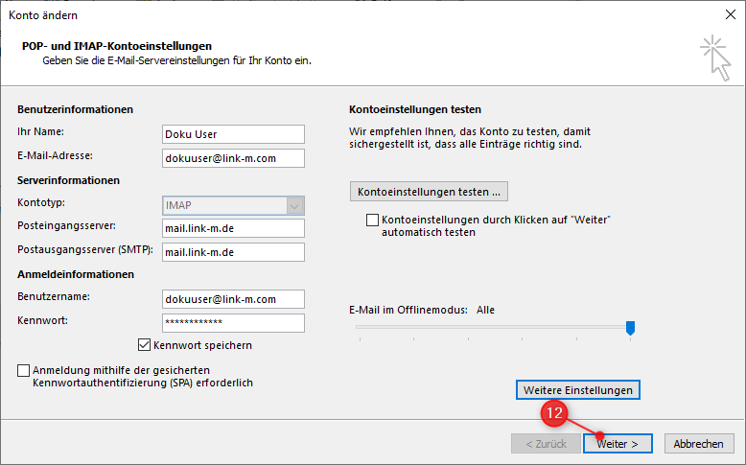Click the Kontoeinstellungen testen button
Image resolution: width=746 pixels, height=465 pixels.
tap(429, 192)
